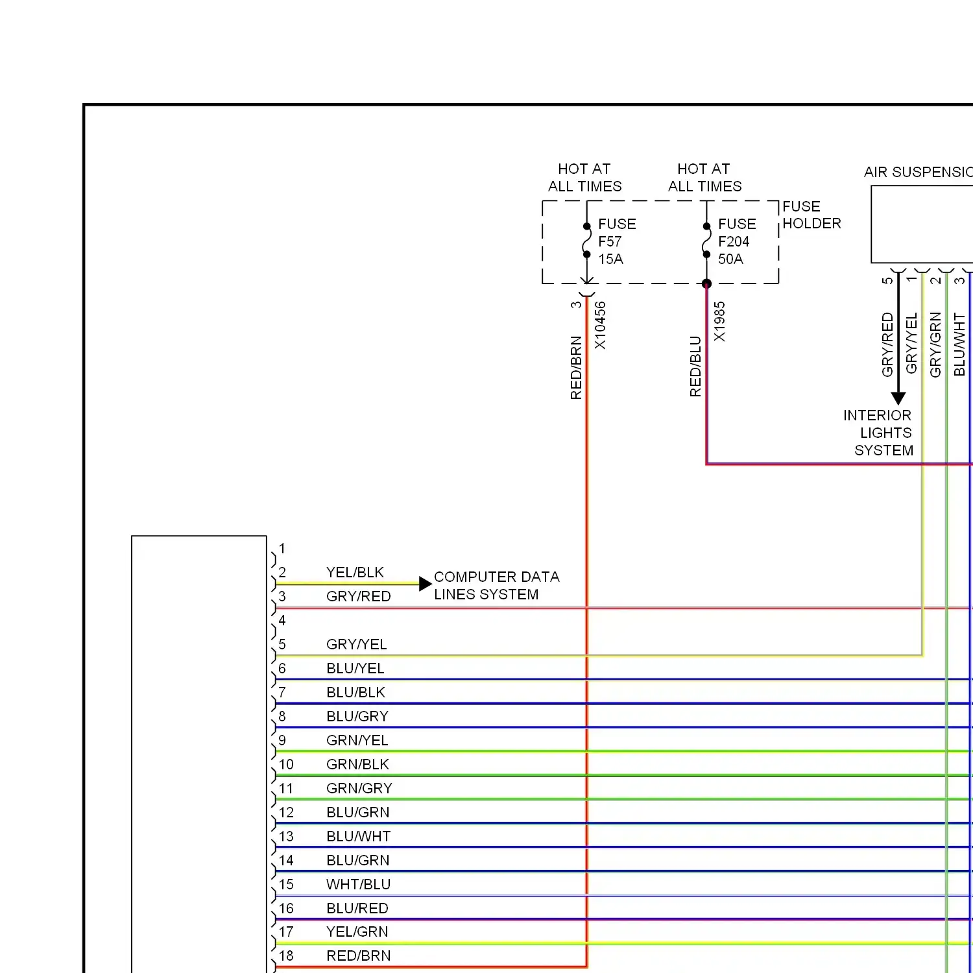The width and height of the screenshot is (973, 973).
Task: Click WHT/BLU label at pin 15
Action: pos(358,884)
